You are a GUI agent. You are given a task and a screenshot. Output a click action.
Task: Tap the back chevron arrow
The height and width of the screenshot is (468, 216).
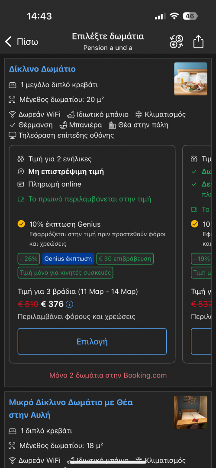(8, 42)
